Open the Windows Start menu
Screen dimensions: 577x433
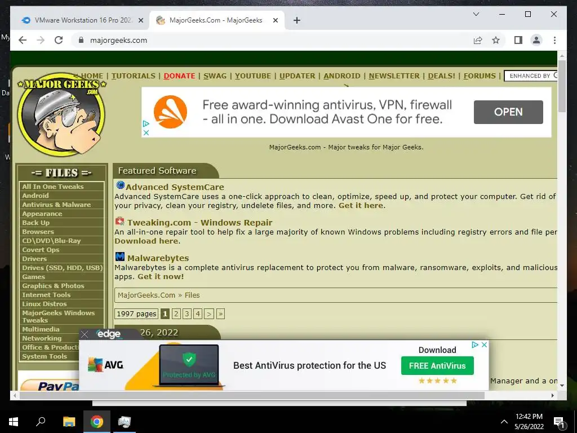coord(14,422)
